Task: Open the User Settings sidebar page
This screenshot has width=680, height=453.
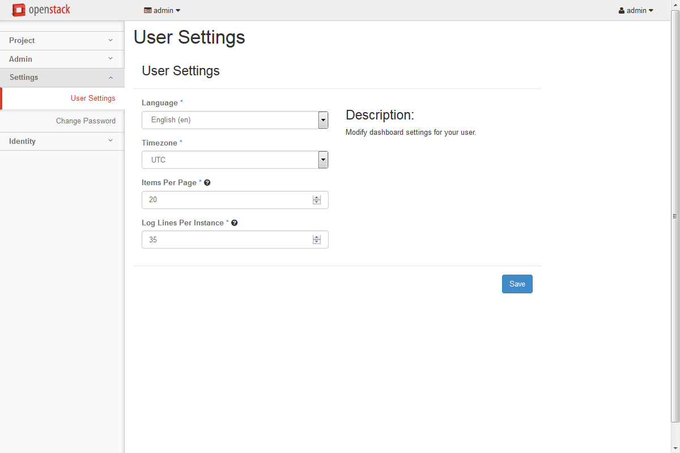Action: click(x=93, y=99)
